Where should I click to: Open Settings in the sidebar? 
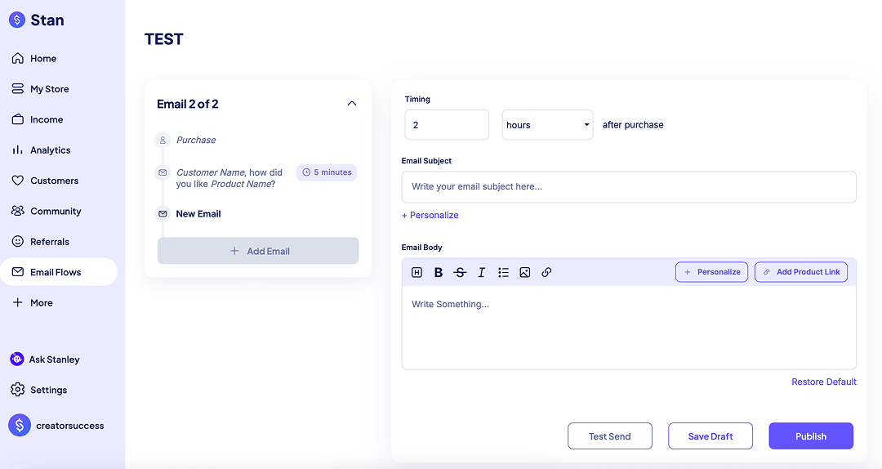coord(39,390)
